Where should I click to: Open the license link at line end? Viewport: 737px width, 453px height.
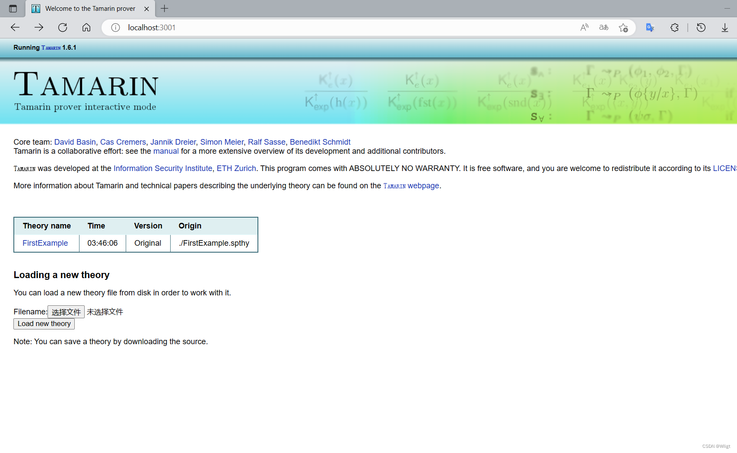(x=724, y=168)
